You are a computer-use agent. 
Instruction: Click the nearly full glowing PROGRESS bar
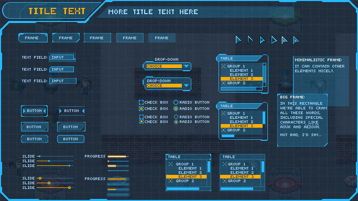click(x=118, y=157)
